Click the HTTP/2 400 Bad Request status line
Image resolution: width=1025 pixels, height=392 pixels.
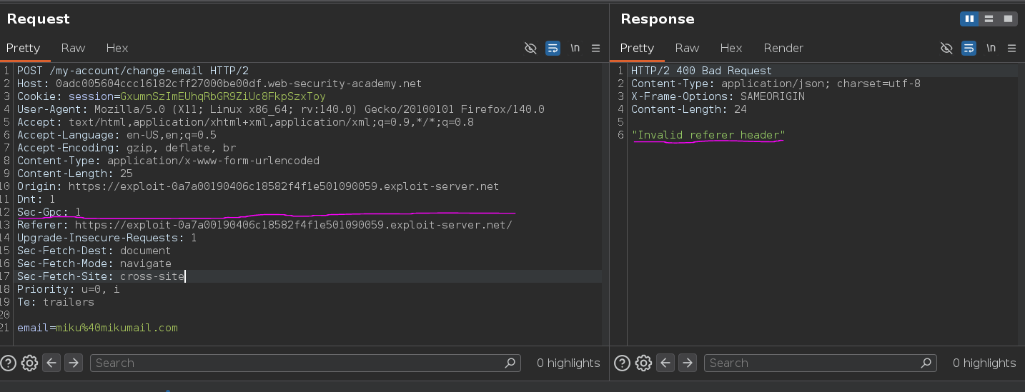[x=701, y=71]
